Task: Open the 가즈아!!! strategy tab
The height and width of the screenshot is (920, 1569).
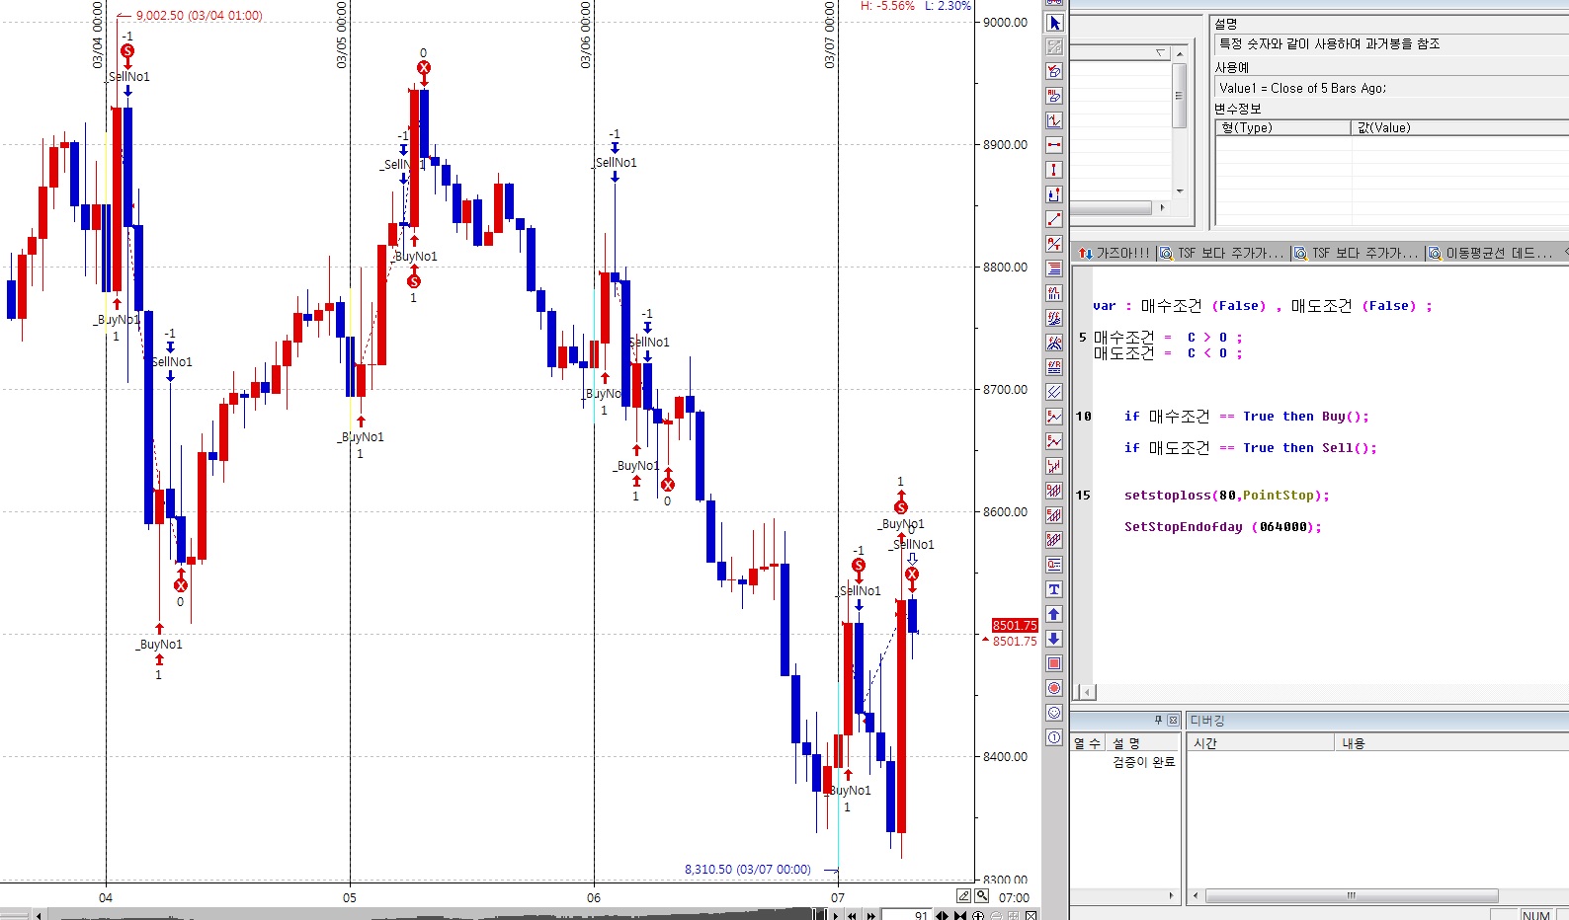Action: tap(1115, 254)
